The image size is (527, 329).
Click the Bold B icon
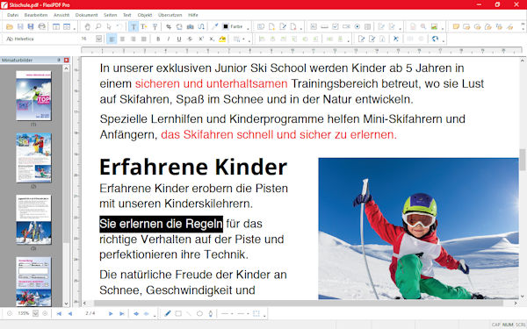(158, 39)
